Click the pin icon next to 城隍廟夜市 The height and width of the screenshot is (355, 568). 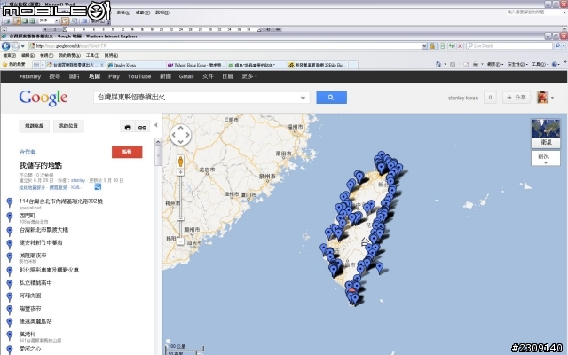(10, 256)
